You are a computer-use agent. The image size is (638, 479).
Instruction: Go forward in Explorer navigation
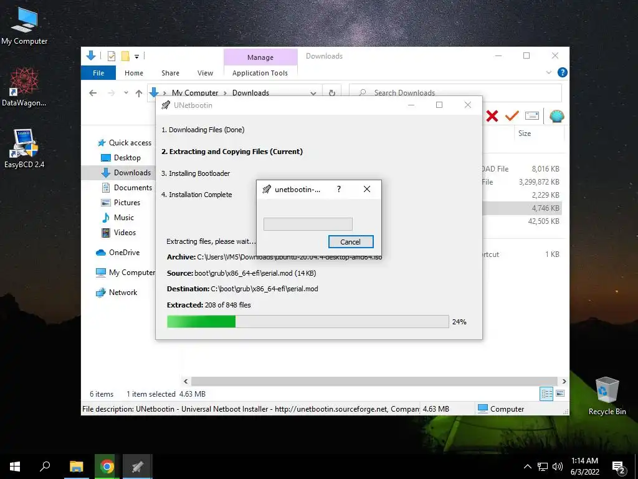(111, 94)
